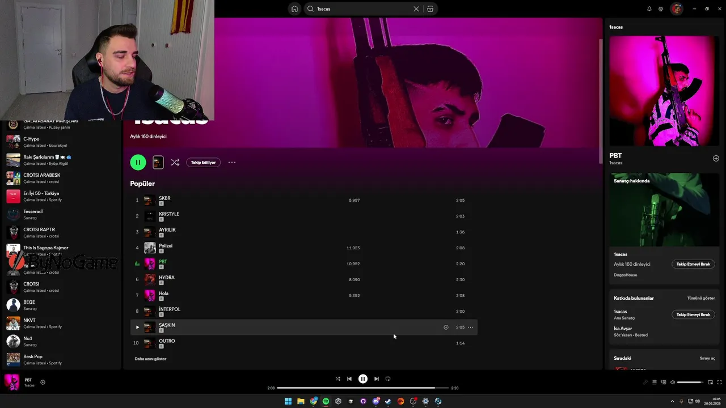
Task: Open Rakı Şarkılarım playlist in sidebar
Action: pos(61,160)
